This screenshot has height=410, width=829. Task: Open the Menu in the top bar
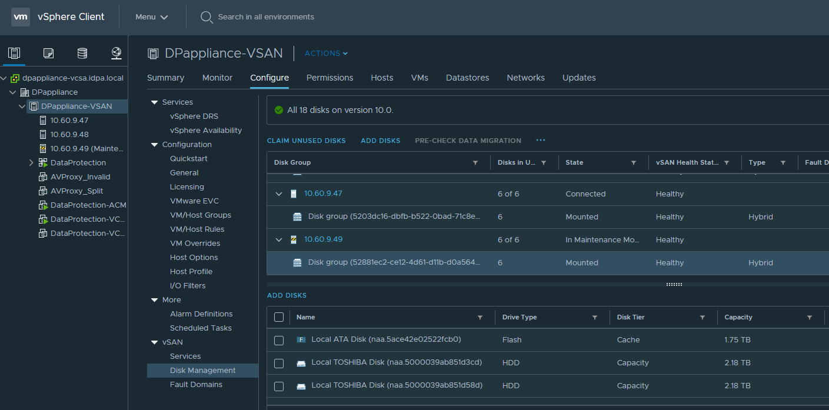151,17
